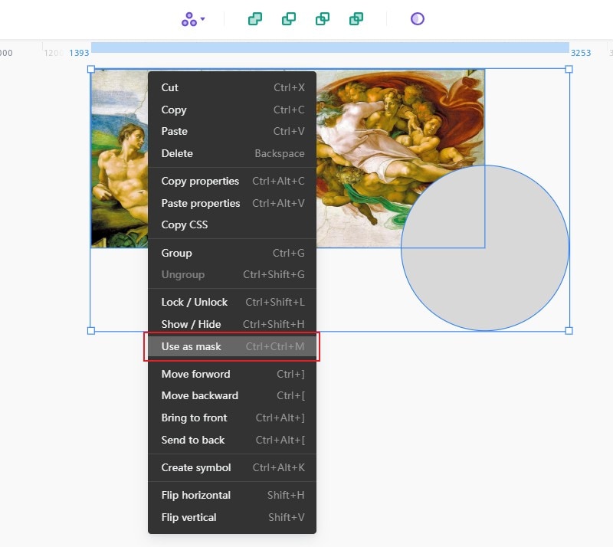Image resolution: width=613 pixels, height=547 pixels.
Task: Click the top-right selection handle
Action: (x=569, y=69)
